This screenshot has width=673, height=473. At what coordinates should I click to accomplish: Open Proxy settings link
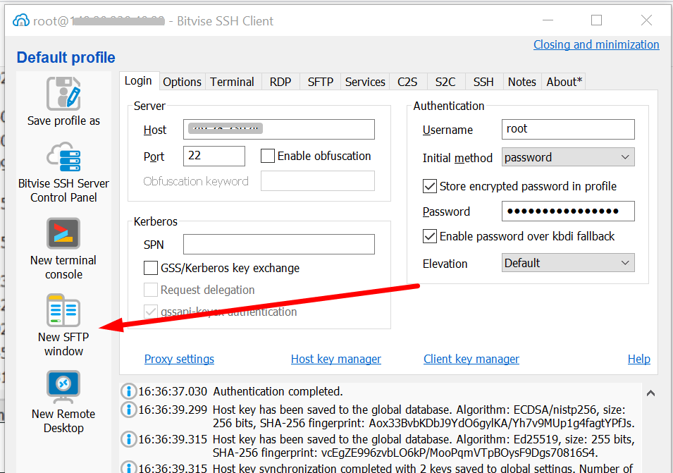179,359
